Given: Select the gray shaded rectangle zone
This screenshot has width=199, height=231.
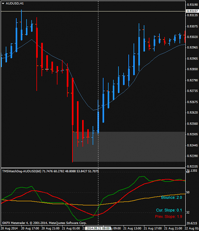Looking at the screenshot, I should click(129, 147).
